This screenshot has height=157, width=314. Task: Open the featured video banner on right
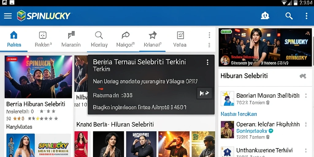265,47
